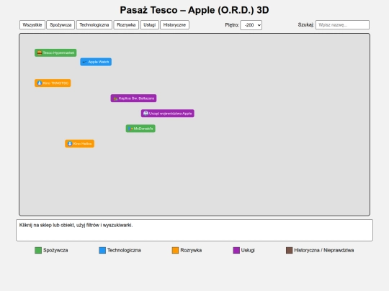Click the burger icon on Tesco Hypermarket

coord(39,52)
